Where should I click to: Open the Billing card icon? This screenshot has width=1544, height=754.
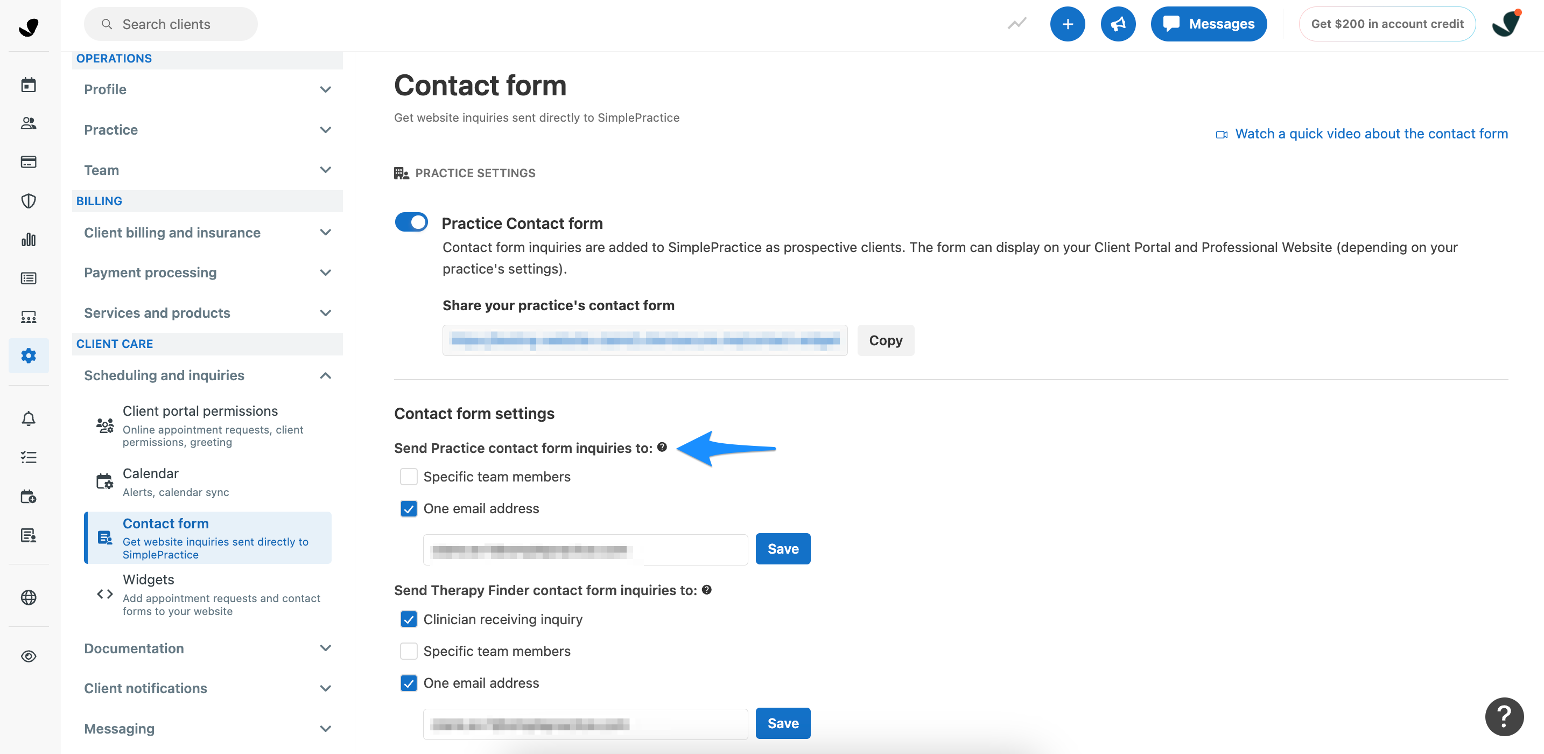[29, 162]
